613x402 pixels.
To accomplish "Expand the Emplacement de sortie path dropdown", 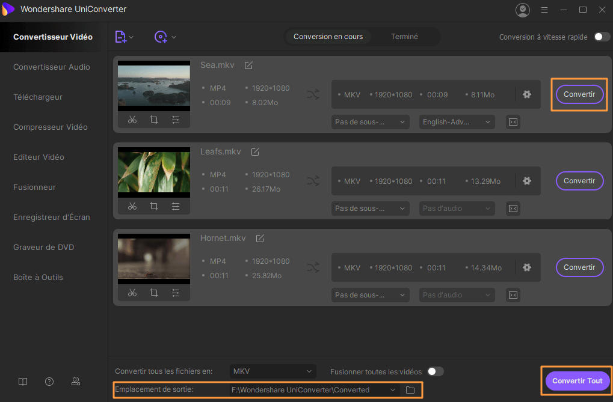I will coord(392,390).
